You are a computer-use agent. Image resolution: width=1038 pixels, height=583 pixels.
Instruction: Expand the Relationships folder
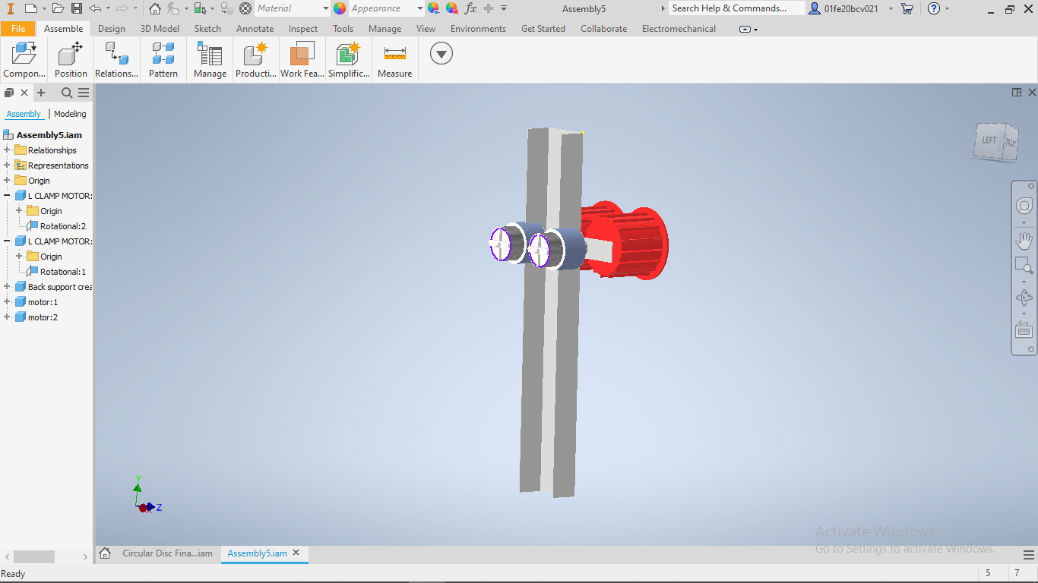tap(7, 150)
